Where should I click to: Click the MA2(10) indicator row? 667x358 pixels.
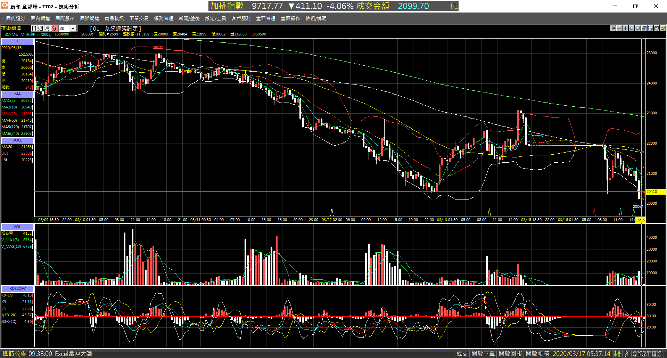click(17, 107)
